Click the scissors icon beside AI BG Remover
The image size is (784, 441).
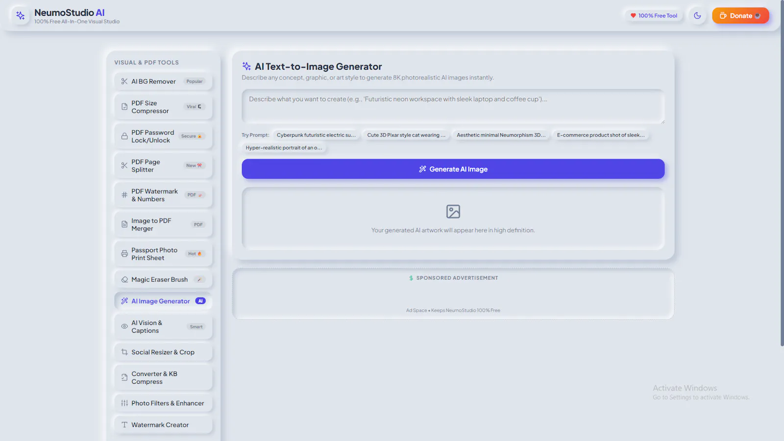[x=124, y=81]
